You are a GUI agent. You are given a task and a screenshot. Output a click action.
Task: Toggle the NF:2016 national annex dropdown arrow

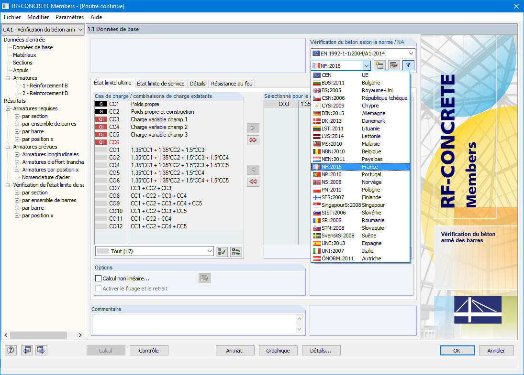(x=367, y=66)
